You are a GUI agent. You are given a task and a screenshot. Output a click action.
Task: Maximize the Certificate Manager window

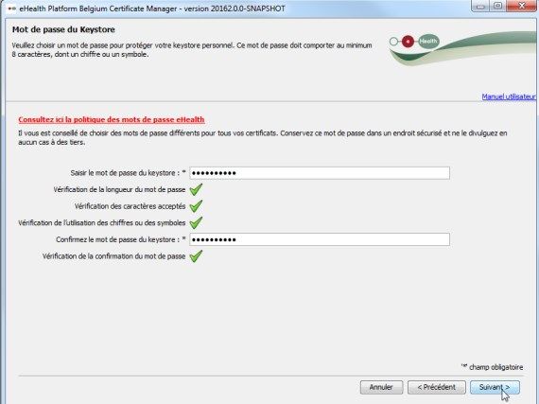tap(497, 7)
